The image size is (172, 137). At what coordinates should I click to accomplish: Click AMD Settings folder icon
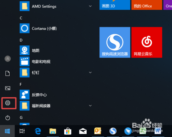[x=24, y=6]
